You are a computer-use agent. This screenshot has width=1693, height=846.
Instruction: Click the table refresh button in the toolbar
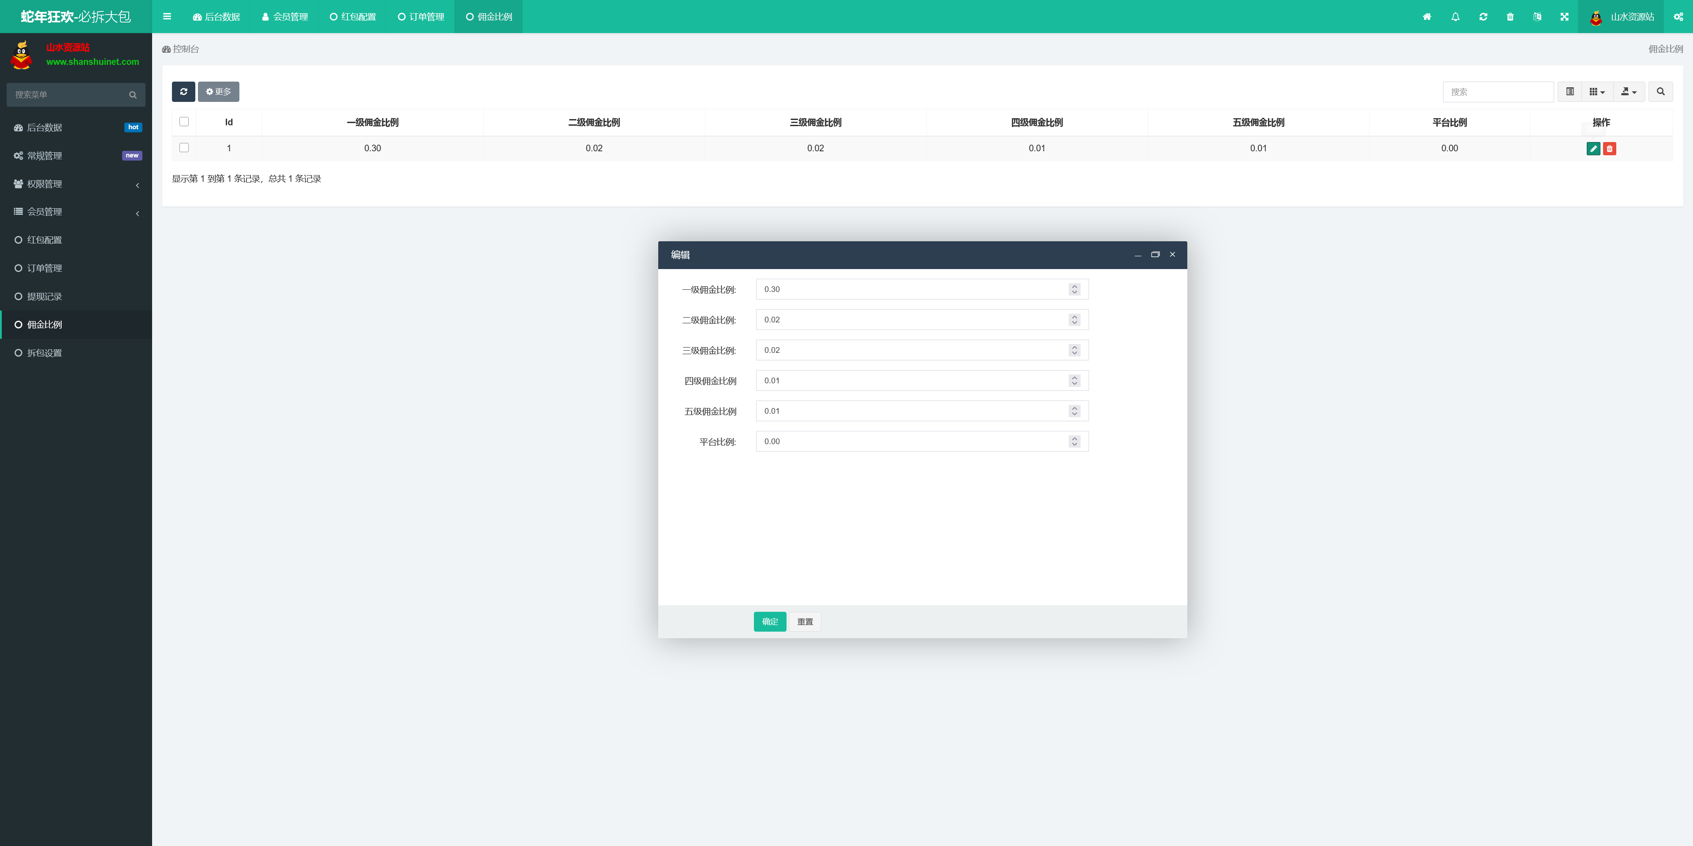(x=183, y=92)
